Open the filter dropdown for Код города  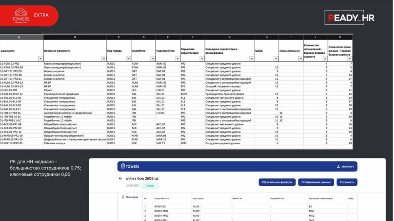click(x=128, y=59)
